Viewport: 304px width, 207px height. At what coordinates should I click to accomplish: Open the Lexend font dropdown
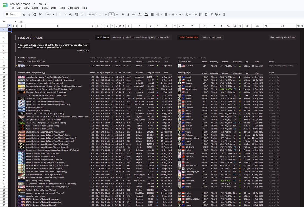coord(94,15)
